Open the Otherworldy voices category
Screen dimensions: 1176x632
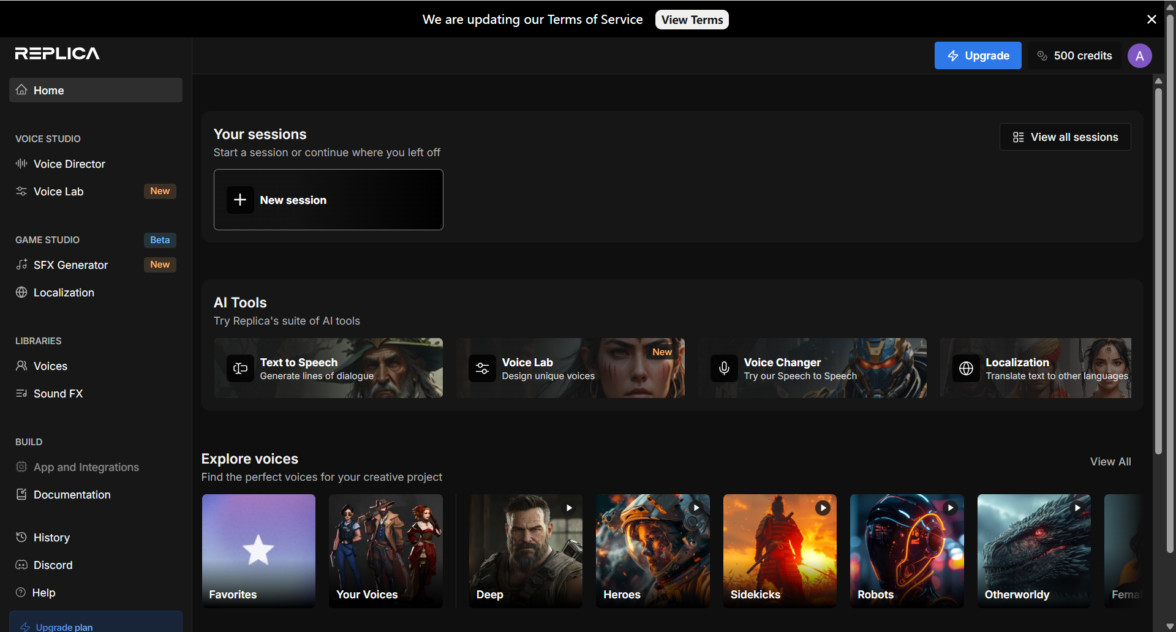1034,551
